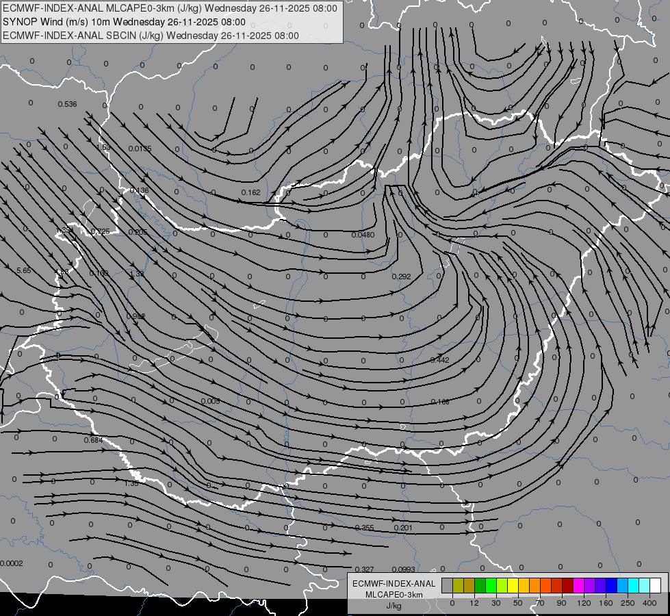Click the map value 0.442
670x616 pixels.
click(x=439, y=361)
